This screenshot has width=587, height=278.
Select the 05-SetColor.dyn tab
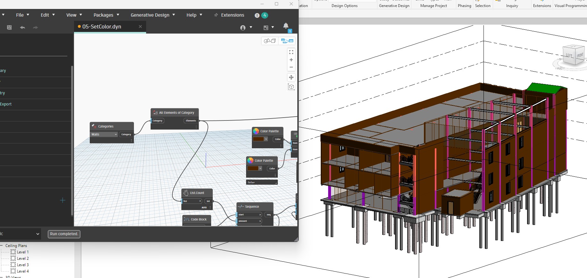tap(102, 27)
